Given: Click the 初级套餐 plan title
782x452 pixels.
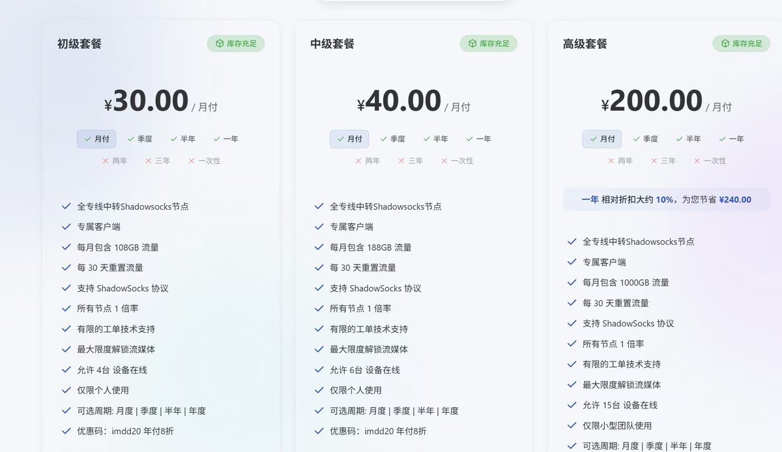Looking at the screenshot, I should (x=80, y=44).
